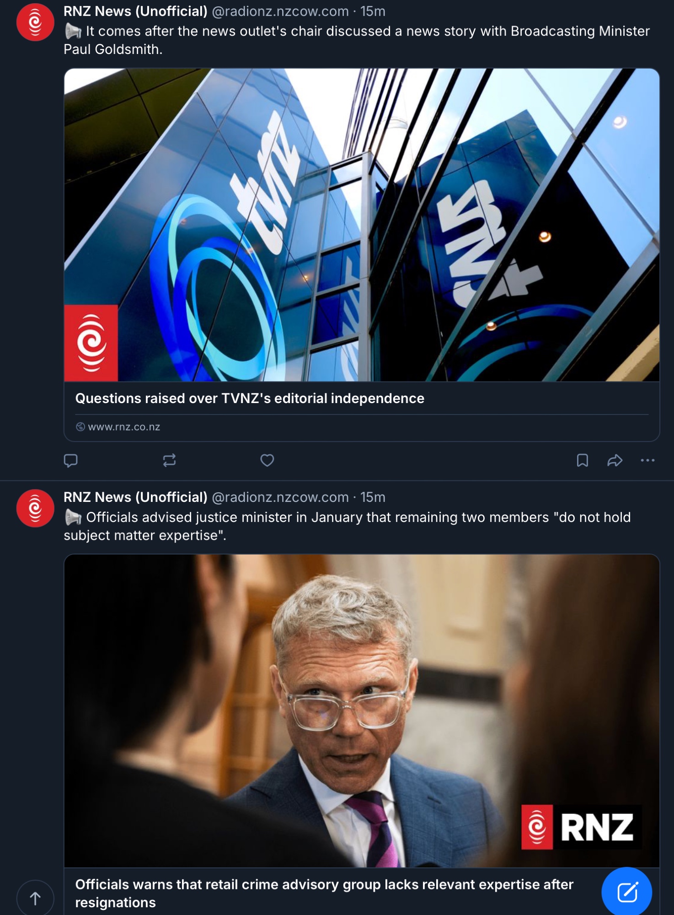Open second post's 15m timestamp
The width and height of the screenshot is (674, 915).
point(373,497)
